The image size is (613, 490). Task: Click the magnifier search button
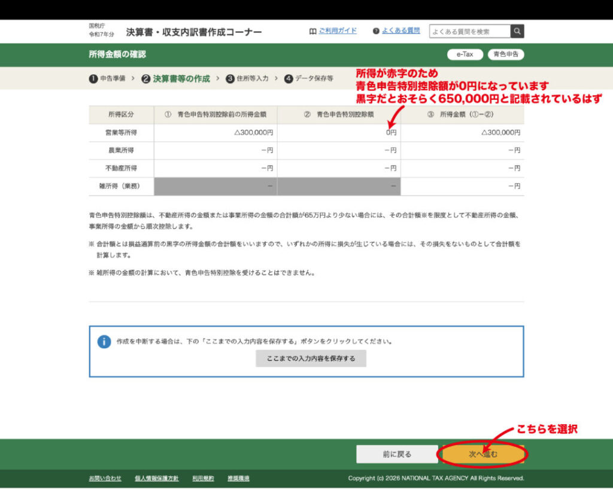517,31
